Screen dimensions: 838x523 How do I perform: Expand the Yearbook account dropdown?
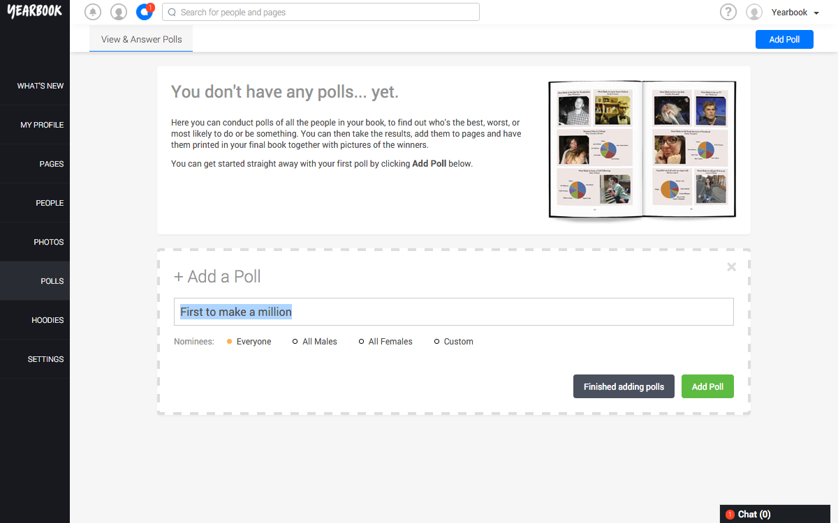[795, 13]
